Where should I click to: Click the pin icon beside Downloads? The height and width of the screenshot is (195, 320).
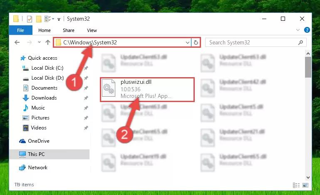click(86, 98)
